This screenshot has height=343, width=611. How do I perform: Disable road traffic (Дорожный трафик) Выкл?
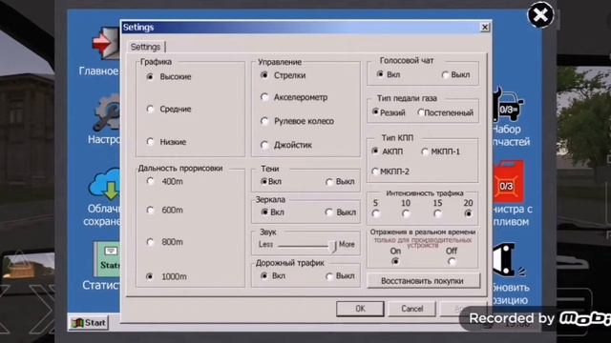tap(329, 276)
